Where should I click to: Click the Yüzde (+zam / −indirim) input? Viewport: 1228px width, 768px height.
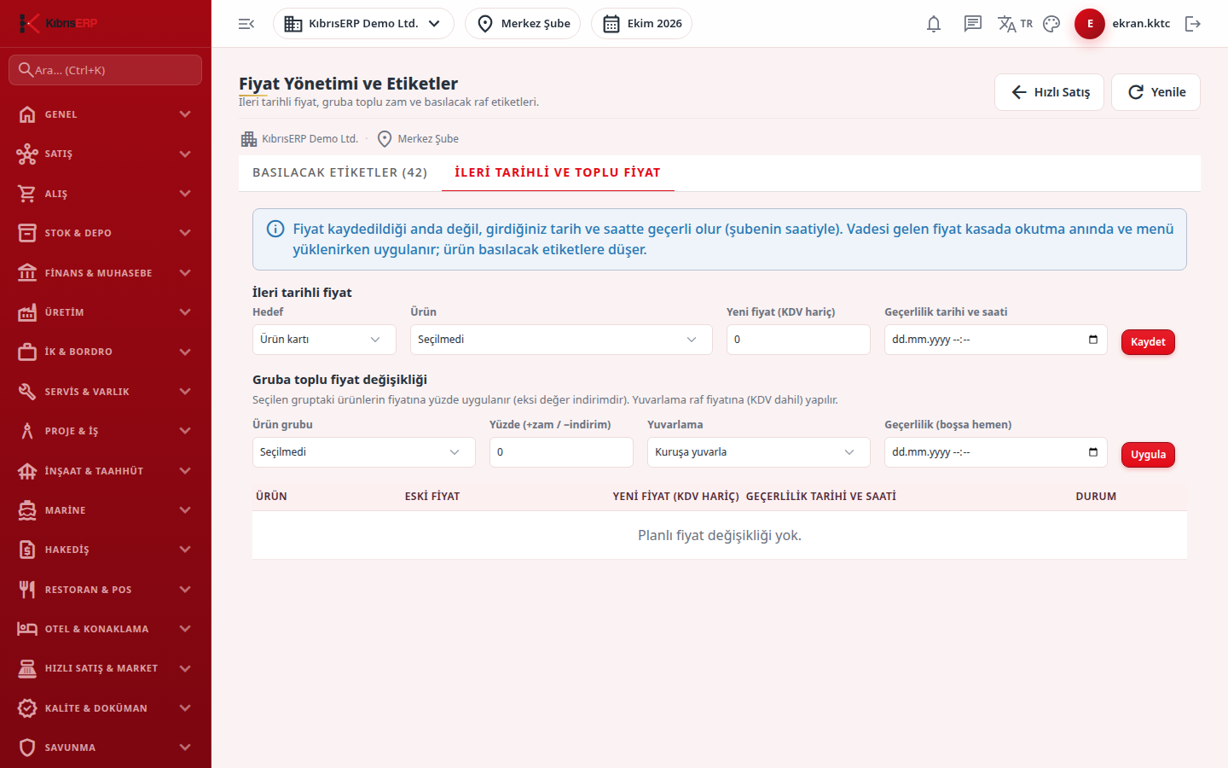561,452
